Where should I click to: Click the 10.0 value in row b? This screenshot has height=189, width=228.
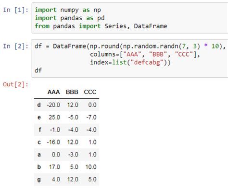[x=91, y=167]
